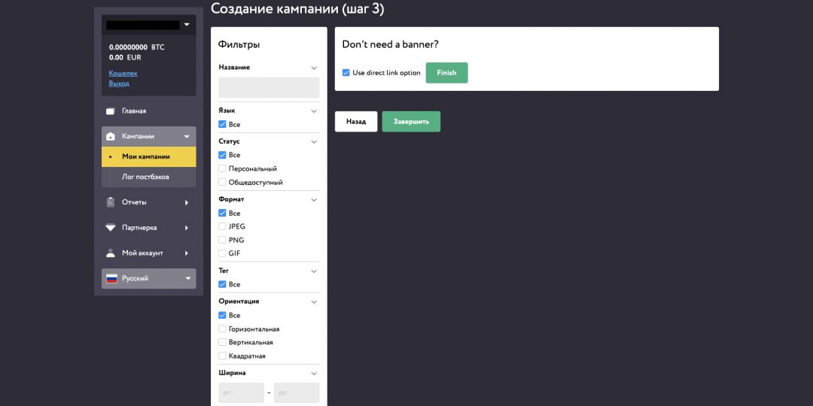
Task: Collapse the Формат filter section chevron
Action: click(x=314, y=200)
